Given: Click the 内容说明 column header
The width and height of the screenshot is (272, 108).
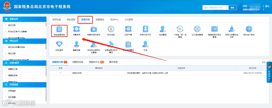Looking at the screenshot, I should pyautogui.click(x=181, y=68).
